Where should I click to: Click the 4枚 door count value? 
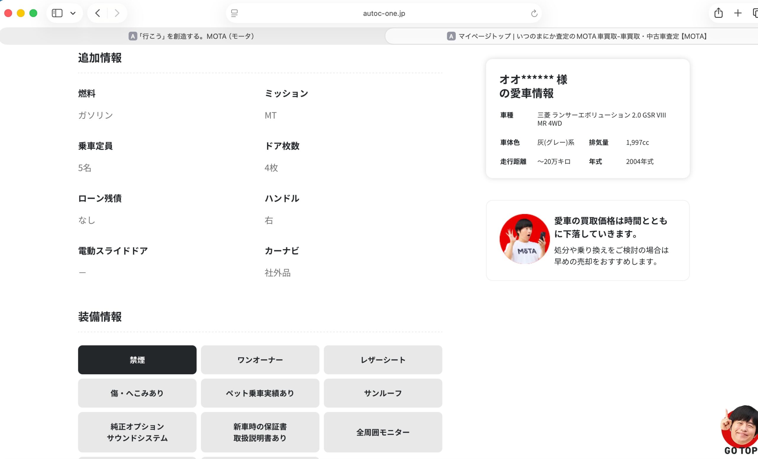pos(271,168)
